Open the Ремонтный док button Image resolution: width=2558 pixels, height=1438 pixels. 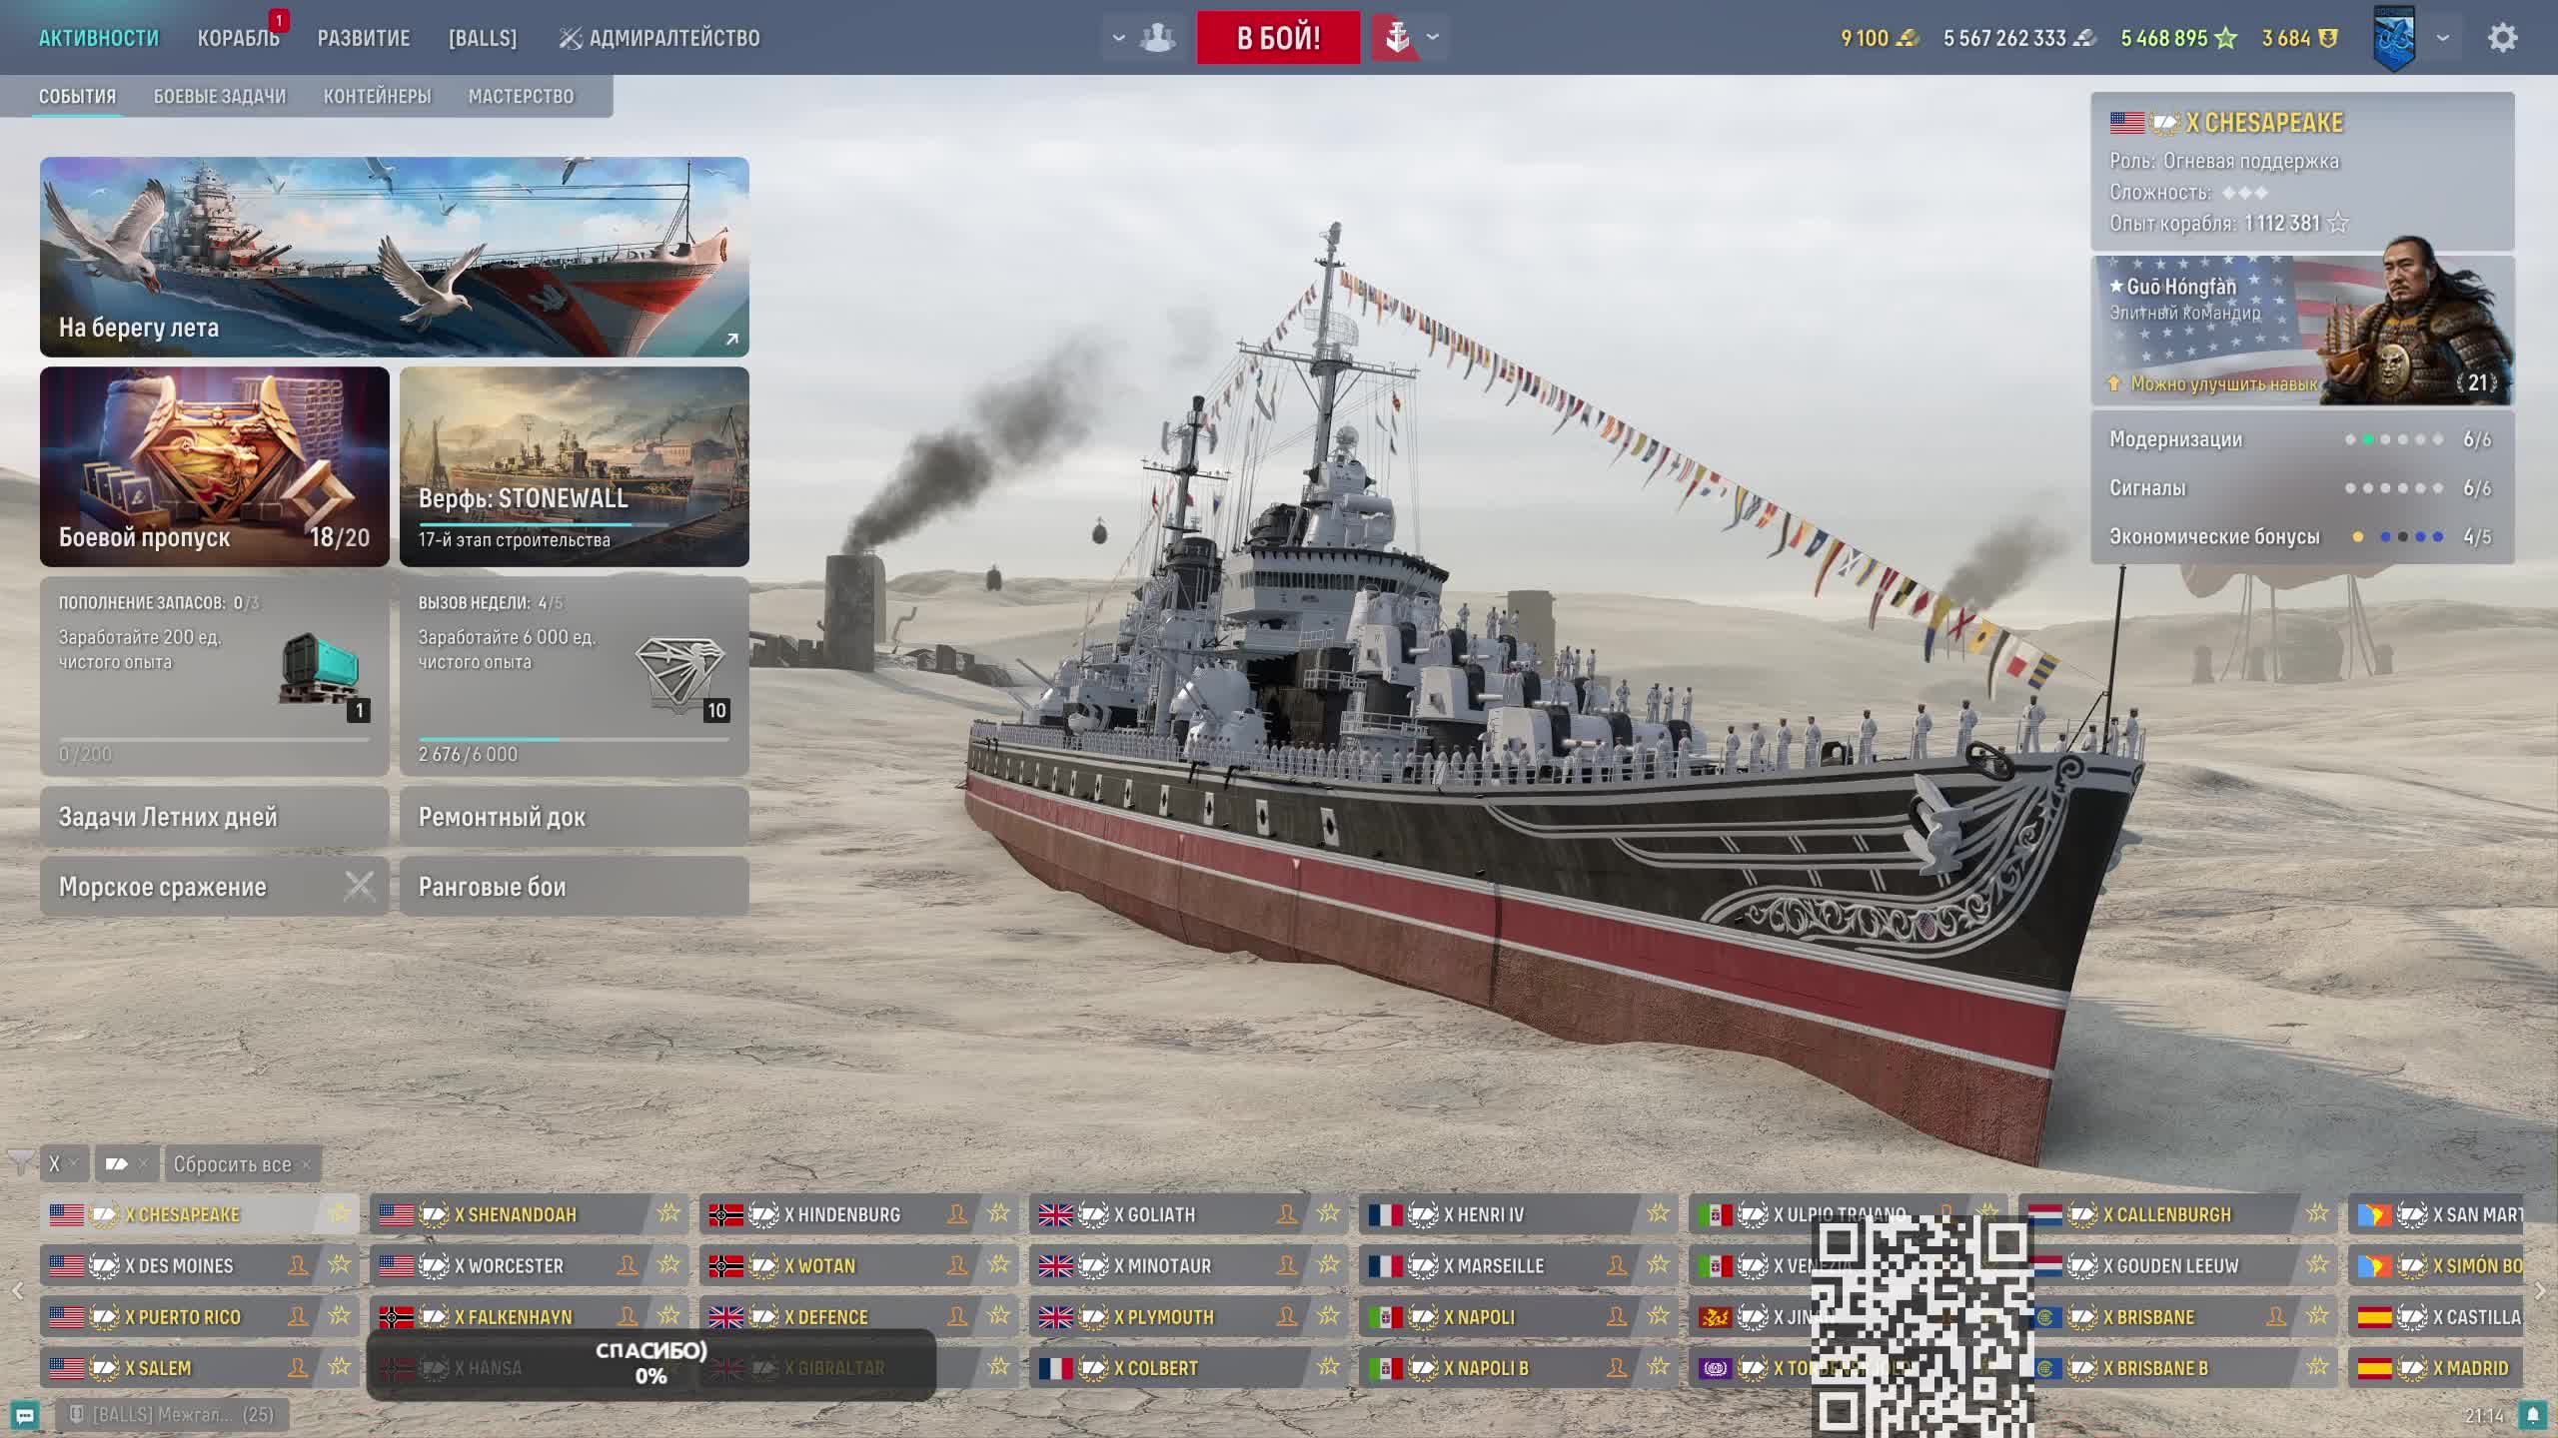[575, 817]
